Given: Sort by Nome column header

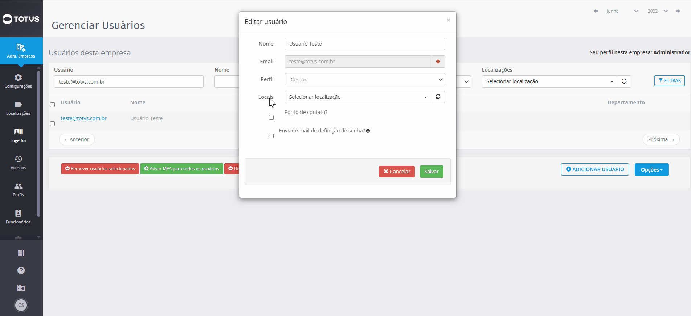Looking at the screenshot, I should (x=138, y=102).
